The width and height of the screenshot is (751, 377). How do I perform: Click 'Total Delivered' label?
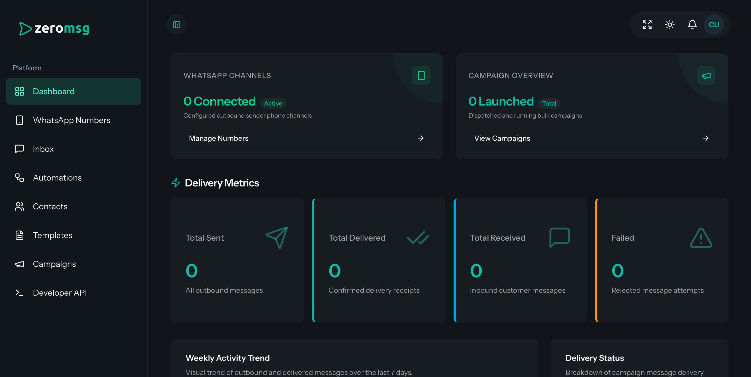[x=357, y=238]
